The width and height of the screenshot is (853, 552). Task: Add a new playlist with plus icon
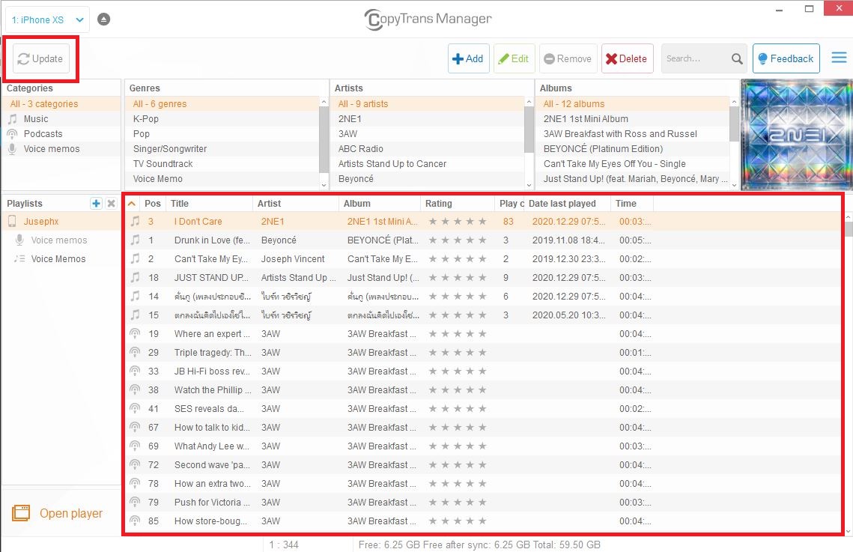pyautogui.click(x=96, y=204)
